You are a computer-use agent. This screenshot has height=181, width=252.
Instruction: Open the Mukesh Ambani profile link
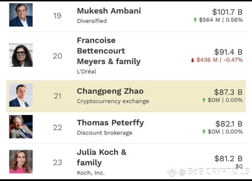109,11
